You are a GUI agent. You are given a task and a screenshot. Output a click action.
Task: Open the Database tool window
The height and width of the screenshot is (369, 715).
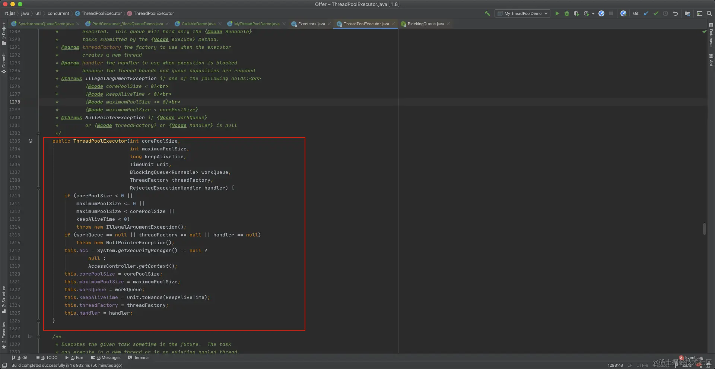pyautogui.click(x=711, y=35)
